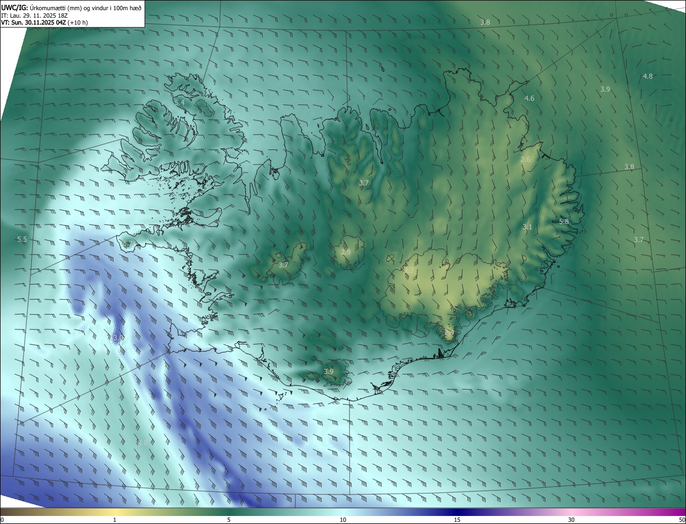Click the 5 tick label on the legend
686x524 pixels.
tap(229, 520)
